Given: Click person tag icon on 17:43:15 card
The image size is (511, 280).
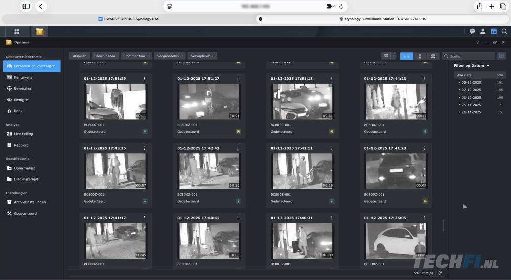Looking at the screenshot, I should coord(145,201).
